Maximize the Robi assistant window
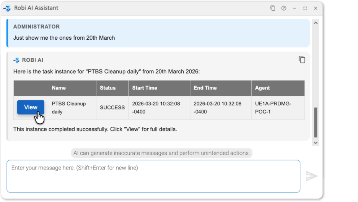 pyautogui.click(x=305, y=8)
